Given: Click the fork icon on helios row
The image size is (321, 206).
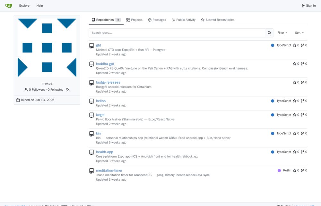Looking at the screenshot, I should tap(303, 101).
